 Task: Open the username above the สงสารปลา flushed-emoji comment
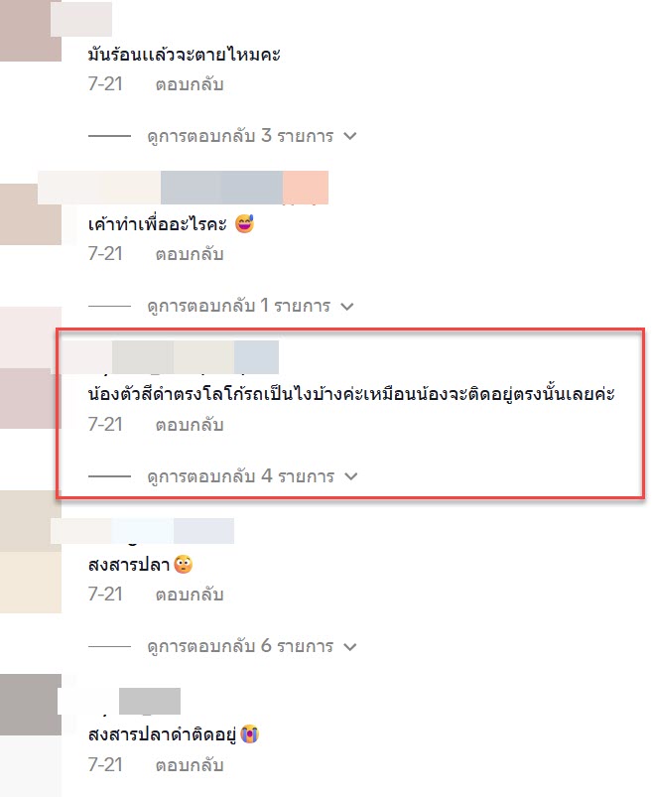[142, 531]
